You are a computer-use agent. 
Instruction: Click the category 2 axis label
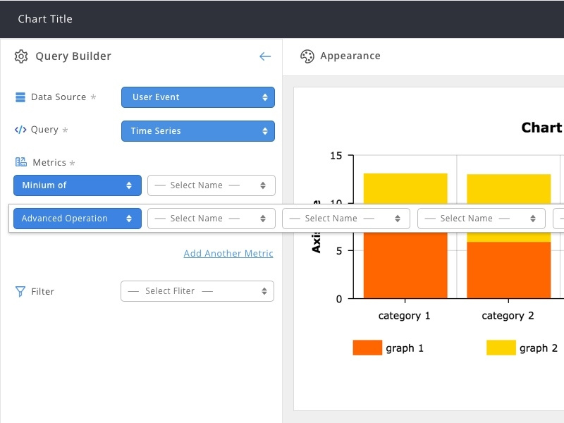coord(508,316)
